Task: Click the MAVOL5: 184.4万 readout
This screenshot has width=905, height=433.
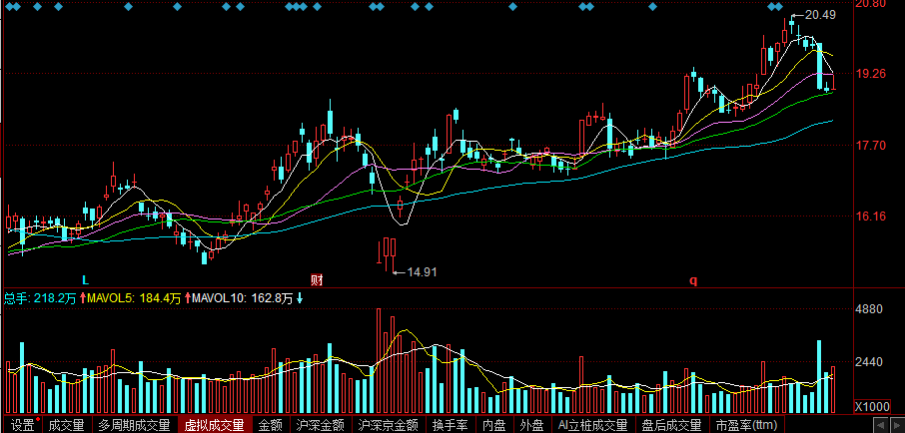Action: point(133,298)
